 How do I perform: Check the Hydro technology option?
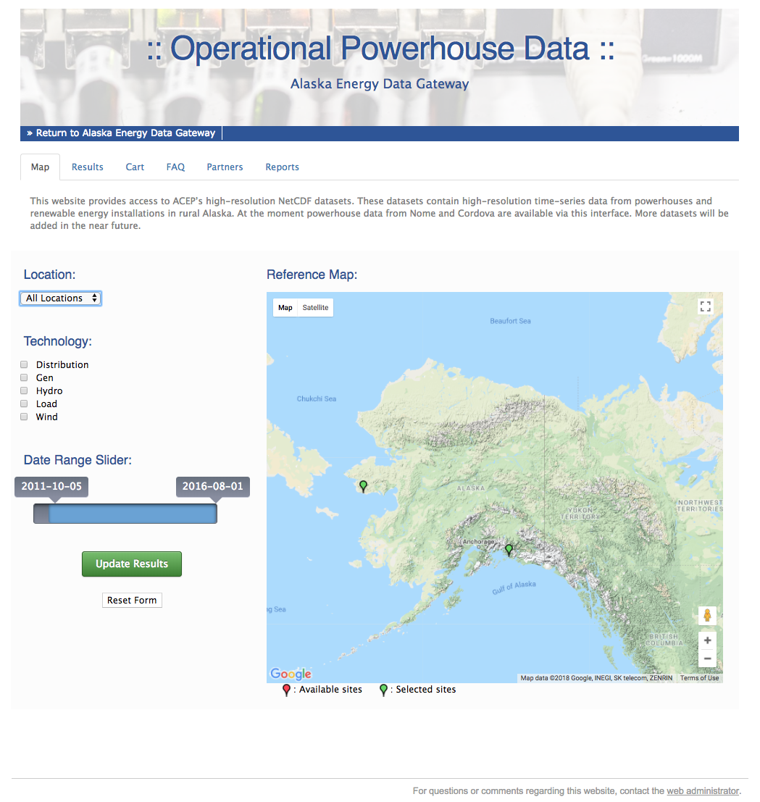pos(24,390)
